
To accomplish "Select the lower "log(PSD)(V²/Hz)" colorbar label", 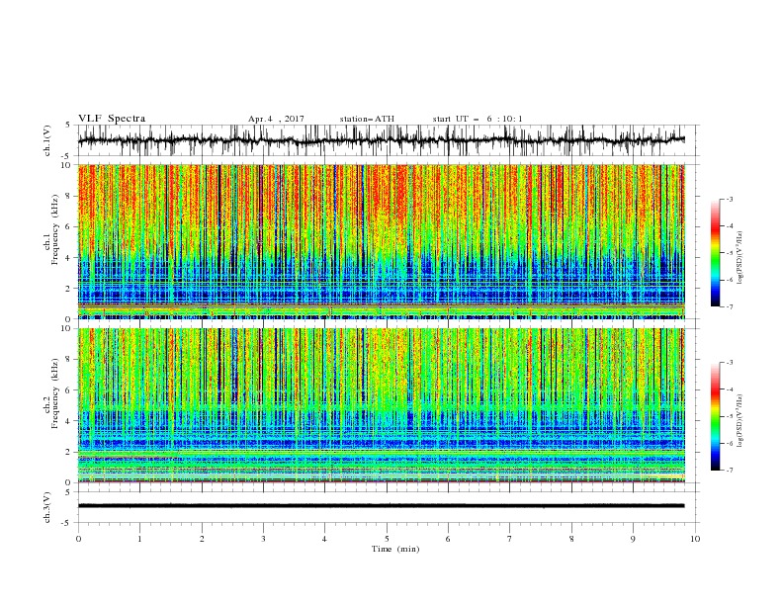I will (739, 421).
